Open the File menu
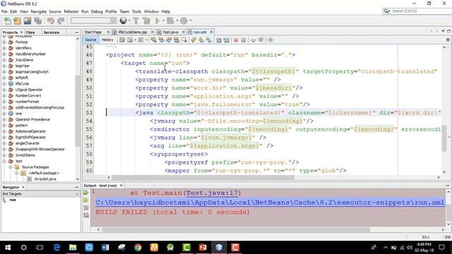 point(4,11)
